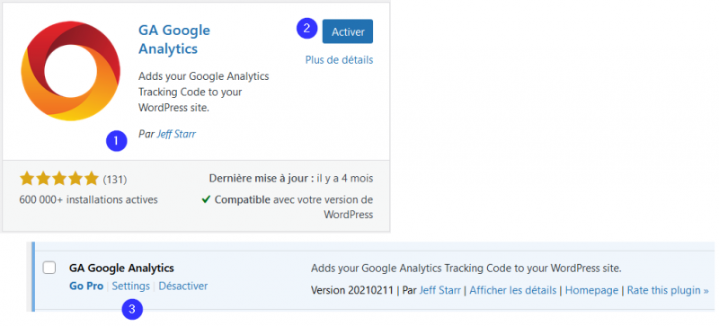719x326 pixels.
Task: Open the GA Google Analytics card title link
Action: pyautogui.click(x=174, y=40)
